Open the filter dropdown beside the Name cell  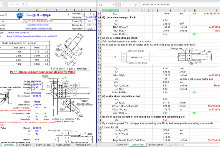5,15
